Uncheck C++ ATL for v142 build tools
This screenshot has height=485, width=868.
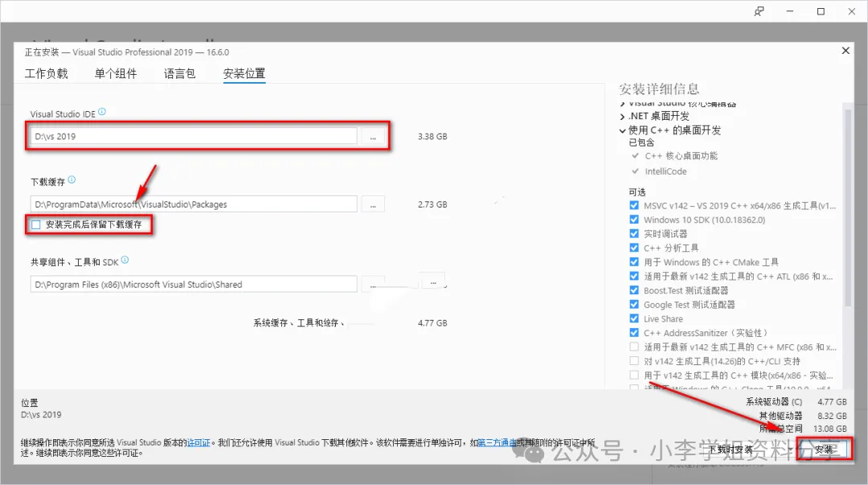634,276
